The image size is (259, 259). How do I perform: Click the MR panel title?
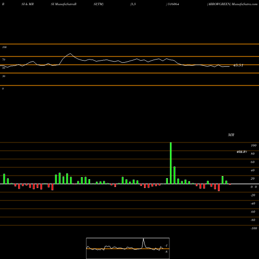pyautogui.click(x=231, y=135)
